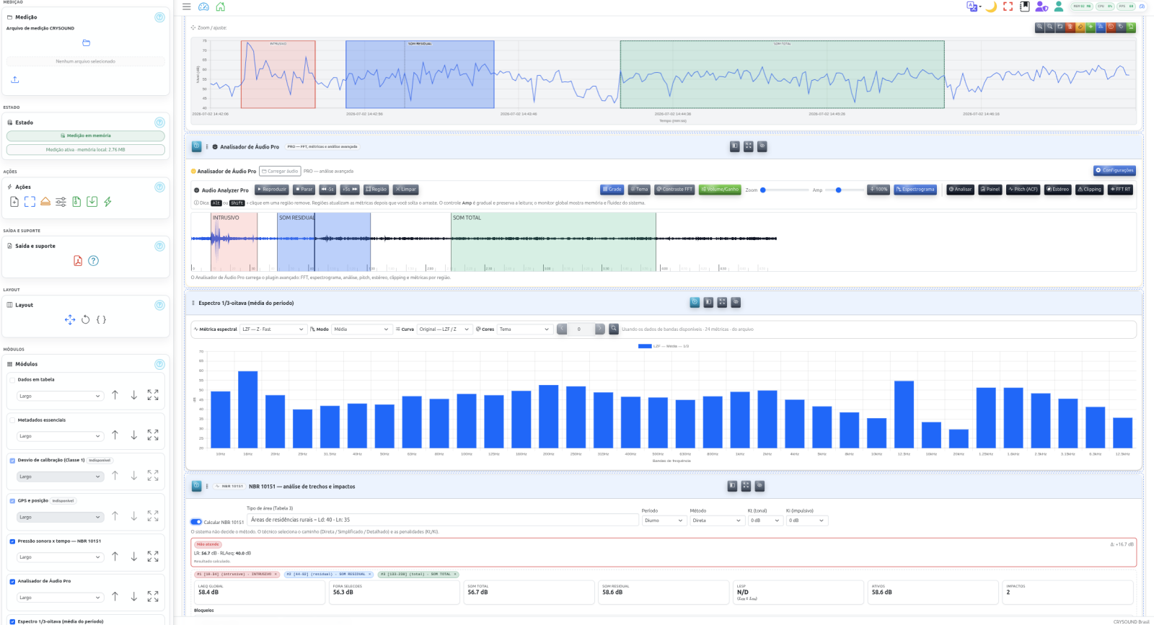The width and height of the screenshot is (1154, 625).
Task: Toggle the Calcular NBR 10151 switch
Action: [x=196, y=522]
